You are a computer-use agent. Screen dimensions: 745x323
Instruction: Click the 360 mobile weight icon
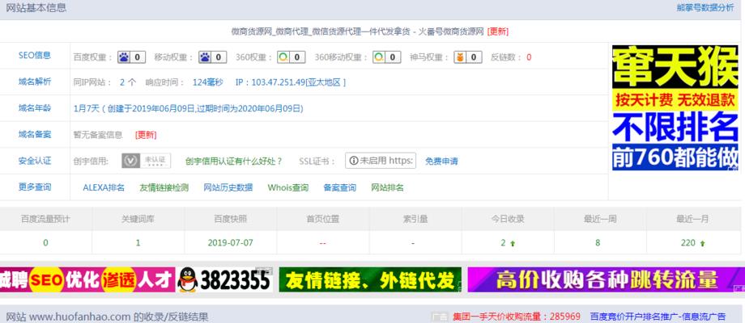(379, 57)
